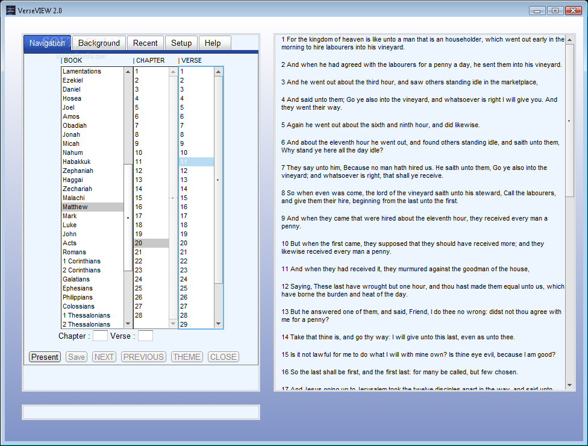Select chapter 20 in the chapter list
This screenshot has width=588, height=446.
(x=151, y=243)
